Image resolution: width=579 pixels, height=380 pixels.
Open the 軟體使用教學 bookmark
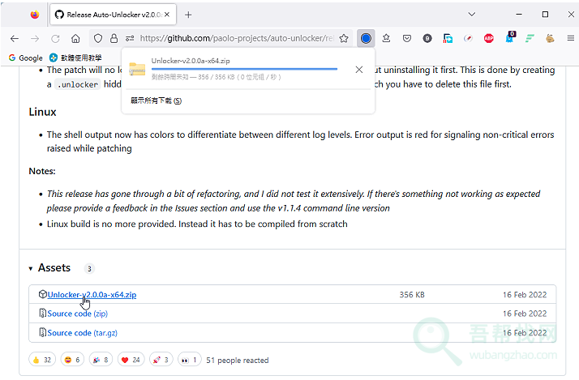tap(75, 58)
